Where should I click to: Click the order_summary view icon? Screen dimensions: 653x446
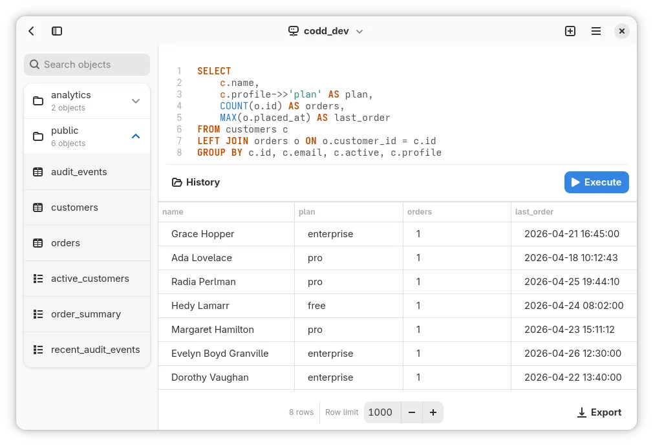coord(38,314)
